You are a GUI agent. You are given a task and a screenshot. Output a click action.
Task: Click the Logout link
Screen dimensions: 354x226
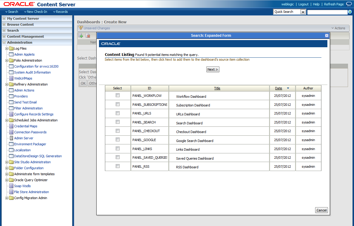pyautogui.click(x=303, y=4)
